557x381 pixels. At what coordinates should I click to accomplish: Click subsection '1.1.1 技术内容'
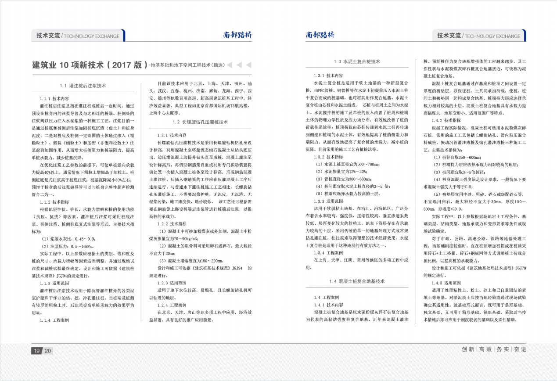[x=54, y=99]
